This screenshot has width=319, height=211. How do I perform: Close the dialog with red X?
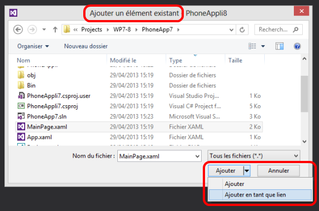302,11
